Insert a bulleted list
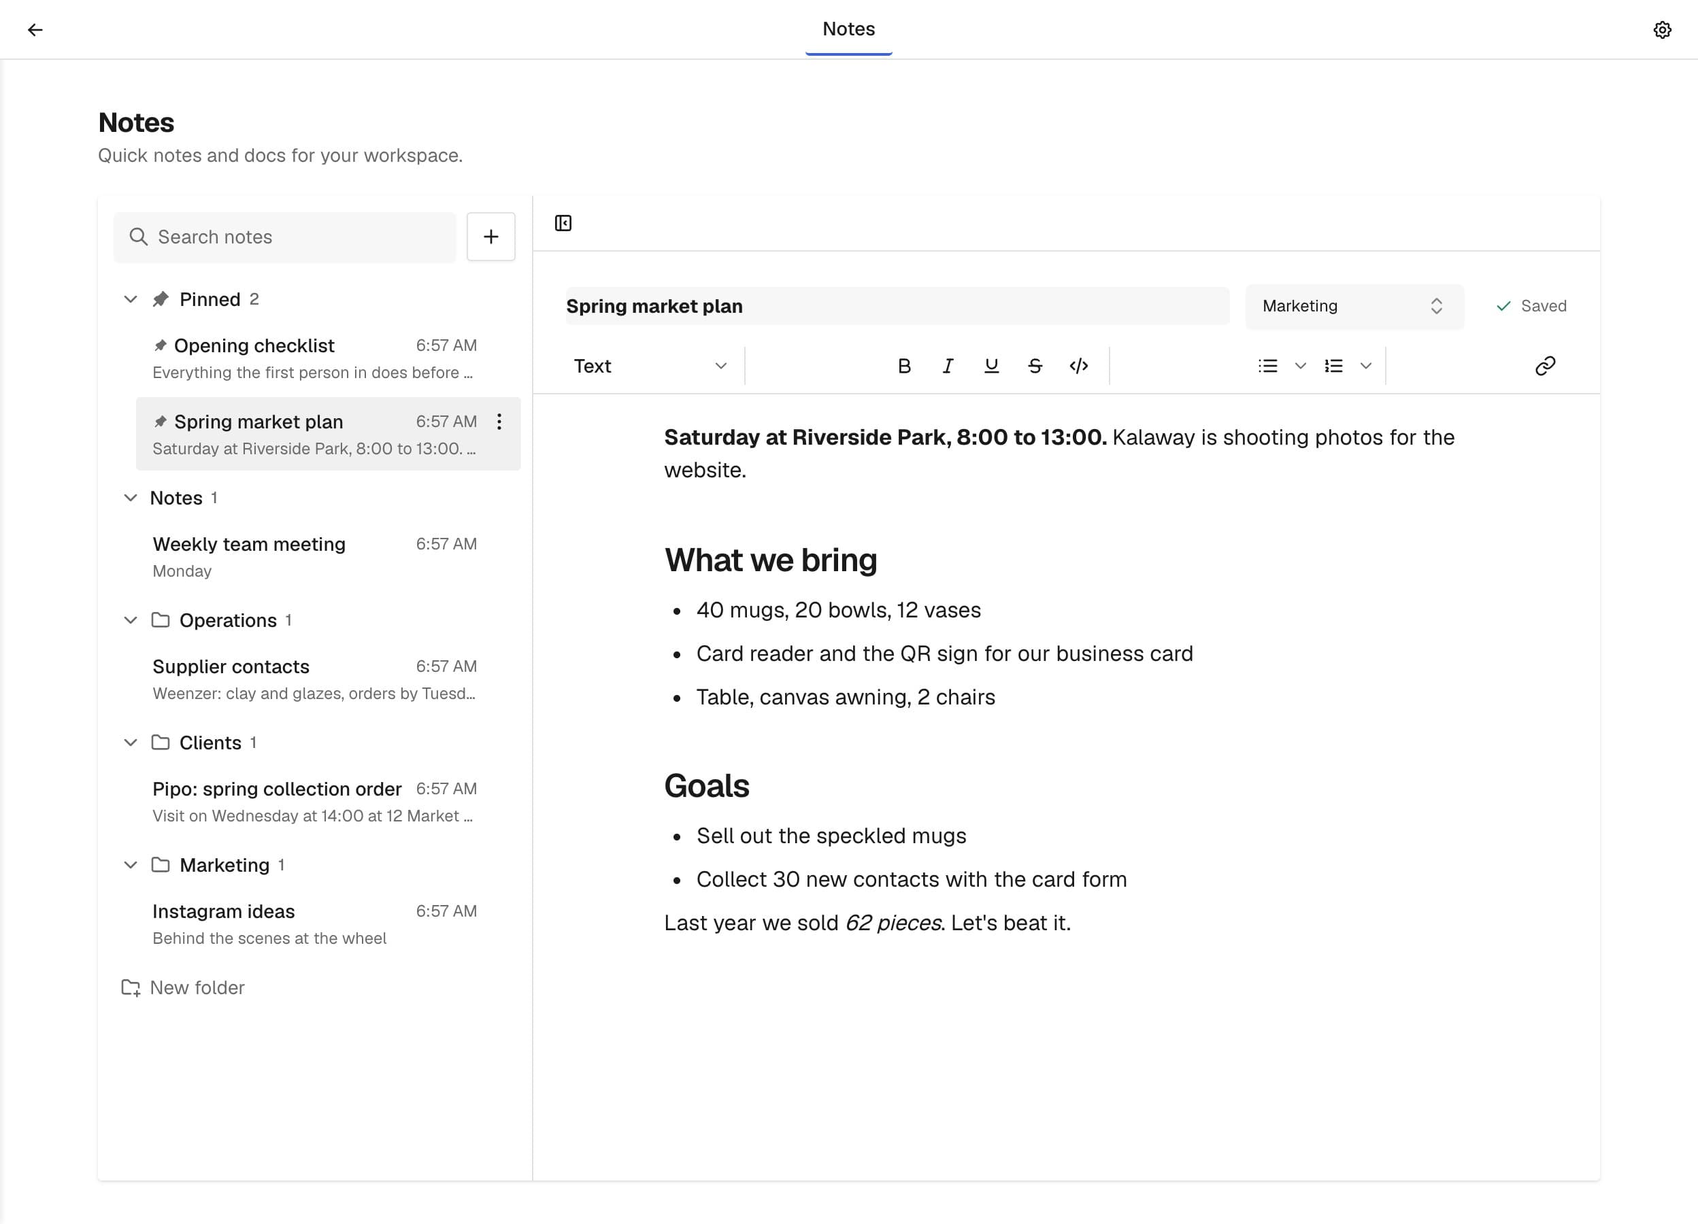Image resolution: width=1698 pixels, height=1224 pixels. [x=1267, y=366]
